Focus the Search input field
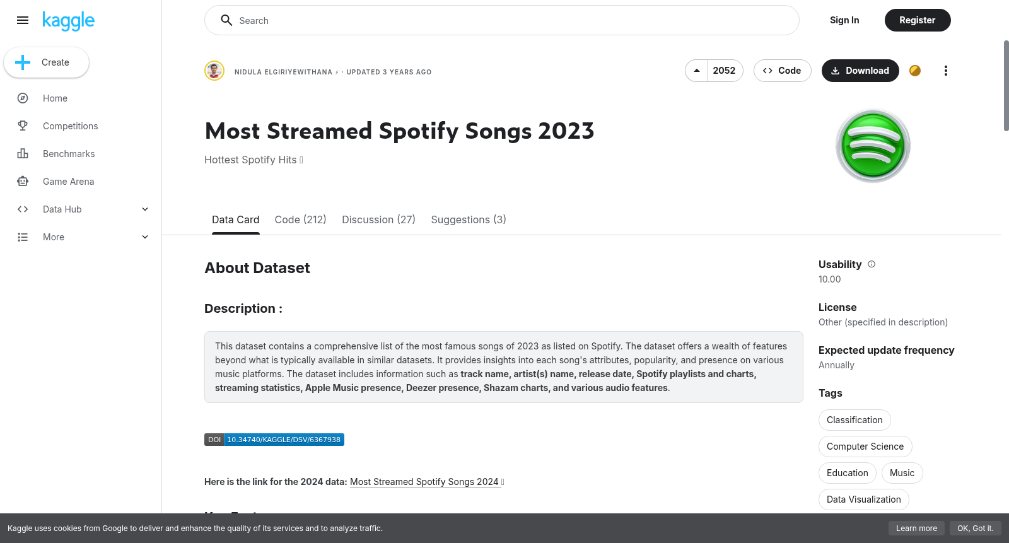The height and width of the screenshot is (543, 1009). point(502,20)
